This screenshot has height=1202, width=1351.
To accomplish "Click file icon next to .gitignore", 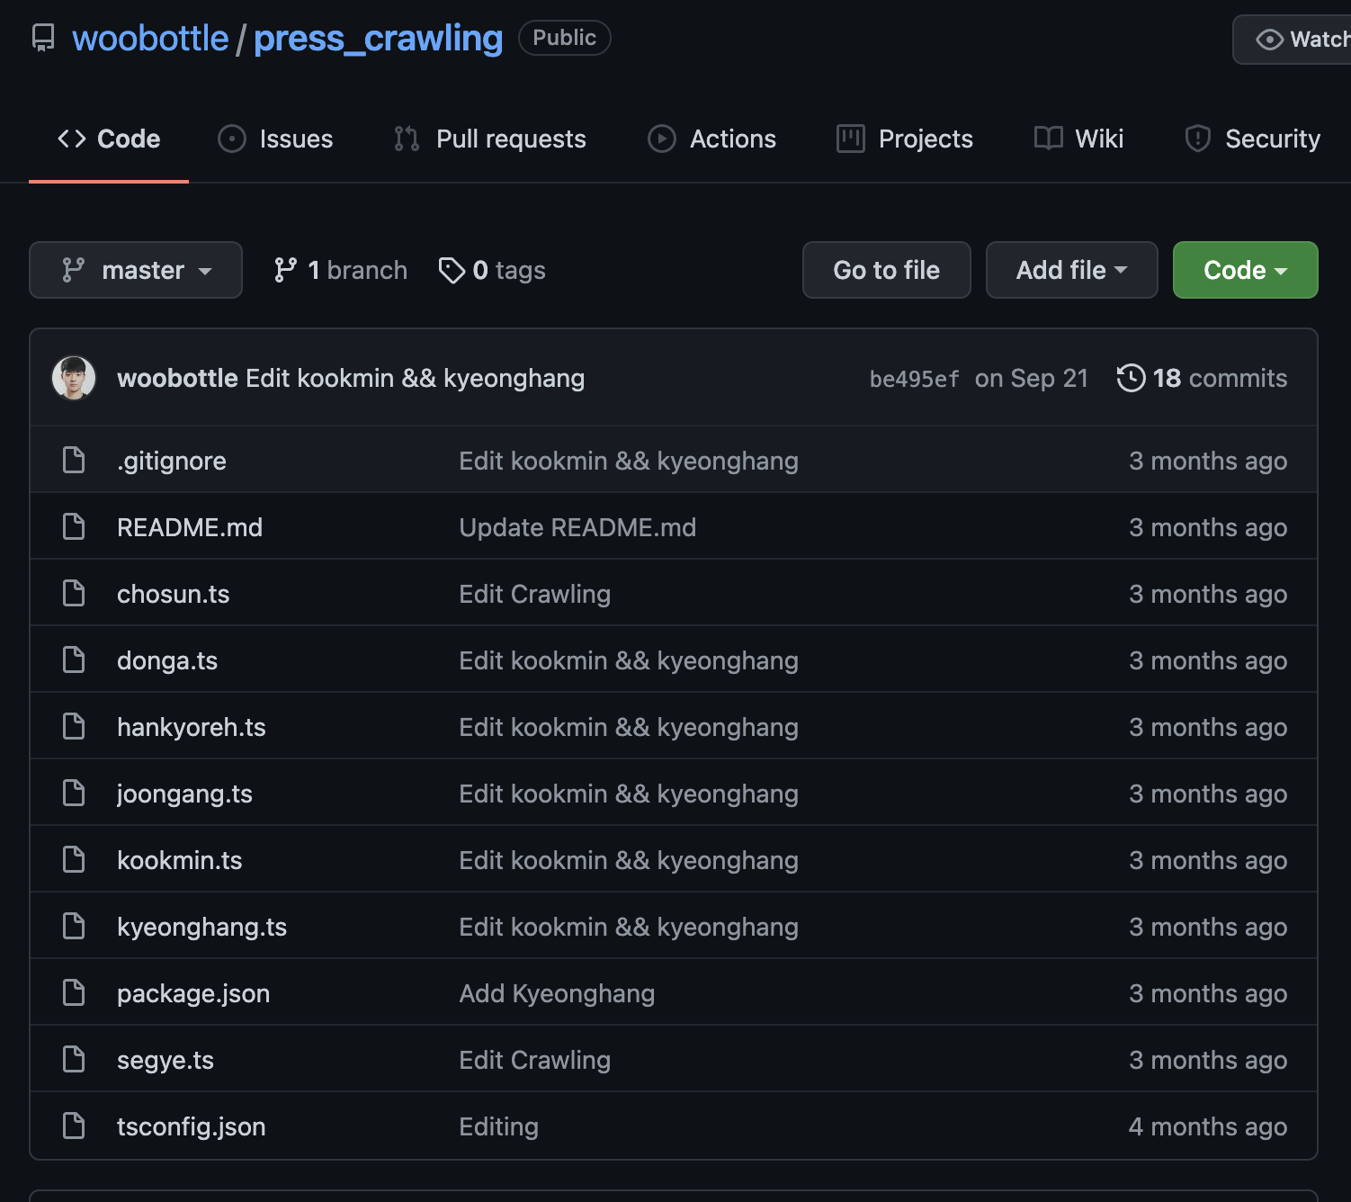I will click(x=74, y=460).
